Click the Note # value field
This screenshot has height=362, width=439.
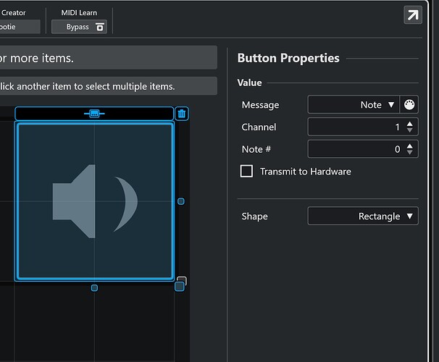coord(363,149)
